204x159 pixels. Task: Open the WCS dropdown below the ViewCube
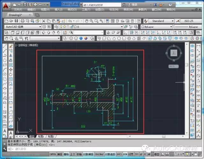point(173,66)
